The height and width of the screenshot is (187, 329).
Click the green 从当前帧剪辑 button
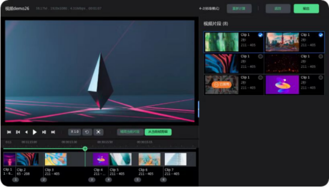click(158, 132)
